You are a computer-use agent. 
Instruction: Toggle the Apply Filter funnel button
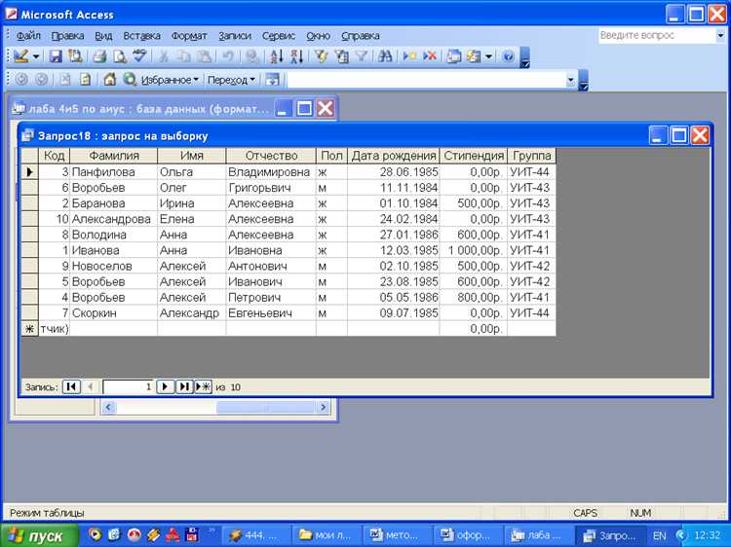[x=362, y=57]
